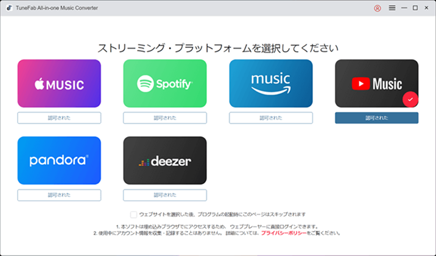
Task: Click the user account icon in title bar
Action: [x=377, y=8]
